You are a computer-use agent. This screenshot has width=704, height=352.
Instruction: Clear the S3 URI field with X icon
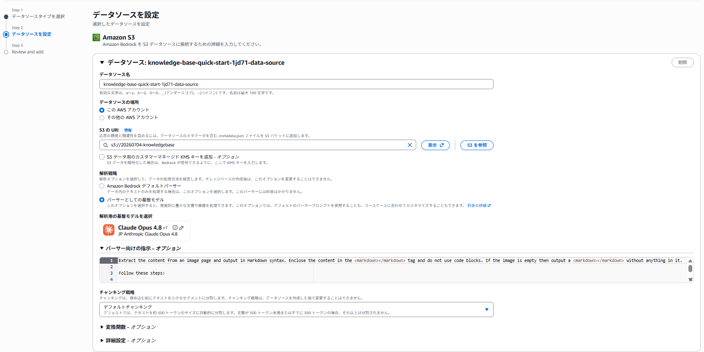click(x=409, y=145)
